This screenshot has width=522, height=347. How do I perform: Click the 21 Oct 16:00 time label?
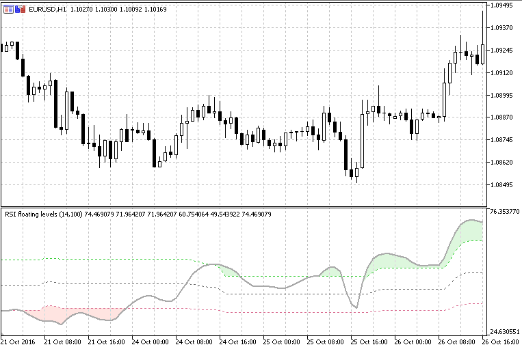click(x=107, y=342)
